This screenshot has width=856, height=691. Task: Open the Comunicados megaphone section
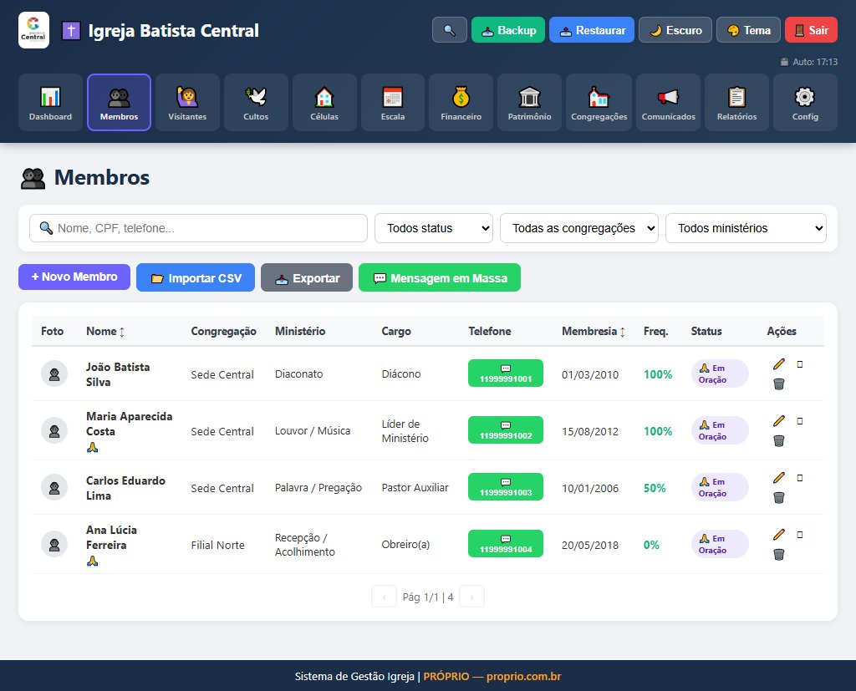[668, 103]
